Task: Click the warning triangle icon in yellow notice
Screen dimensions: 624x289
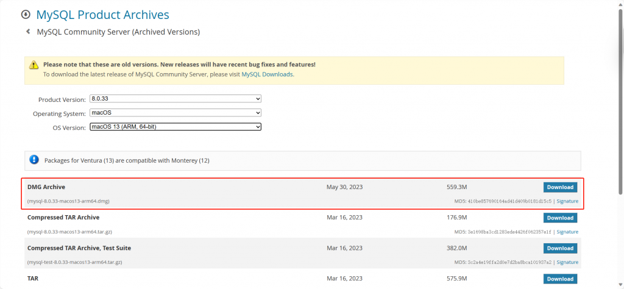Action: [x=33, y=65]
